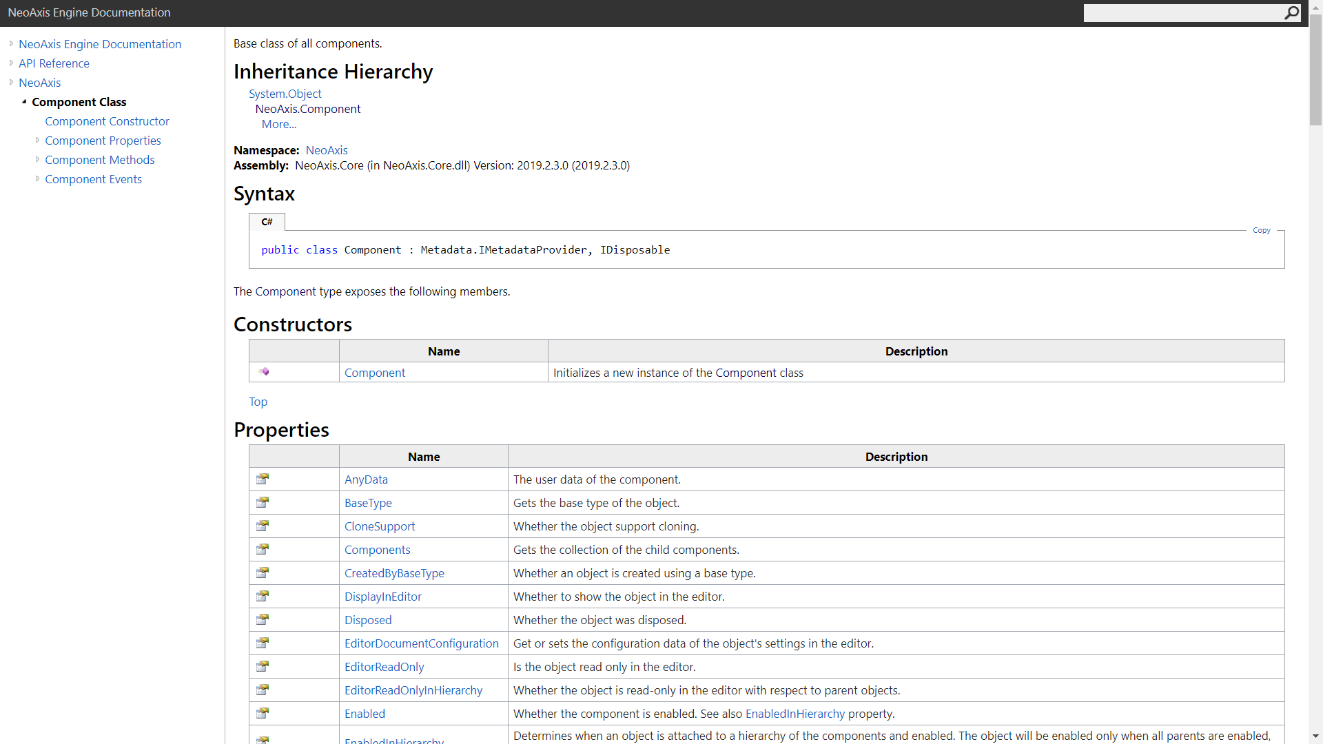
Task: Click the search magnifier icon
Action: [x=1291, y=12]
